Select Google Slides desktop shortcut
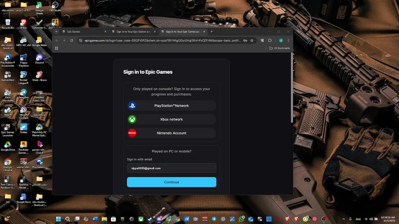 (x=39, y=41)
